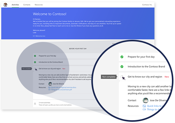The width and height of the screenshot is (175, 123).
Task: Click the Not complete tooltip in the small page view
Action: [x=26, y=69]
